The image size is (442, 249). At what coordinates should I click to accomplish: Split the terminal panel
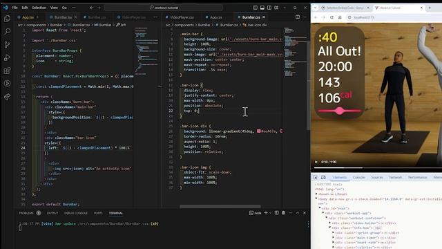pyautogui.click(x=276, y=213)
